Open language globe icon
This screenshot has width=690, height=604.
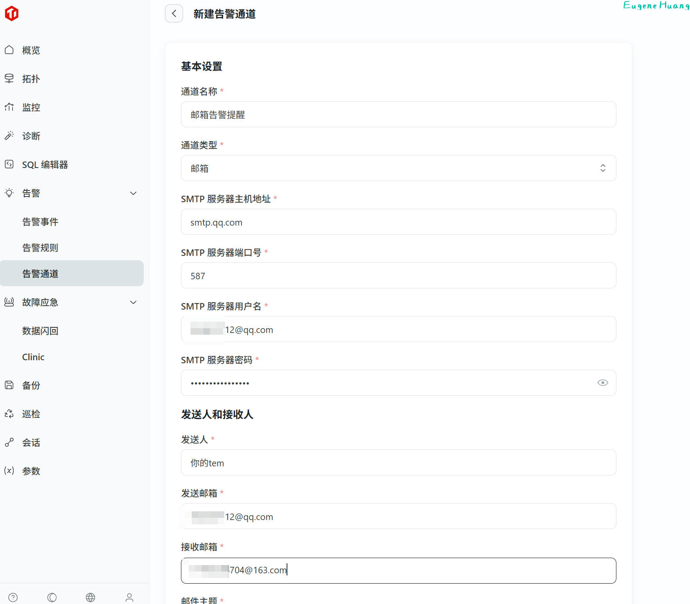tap(90, 598)
